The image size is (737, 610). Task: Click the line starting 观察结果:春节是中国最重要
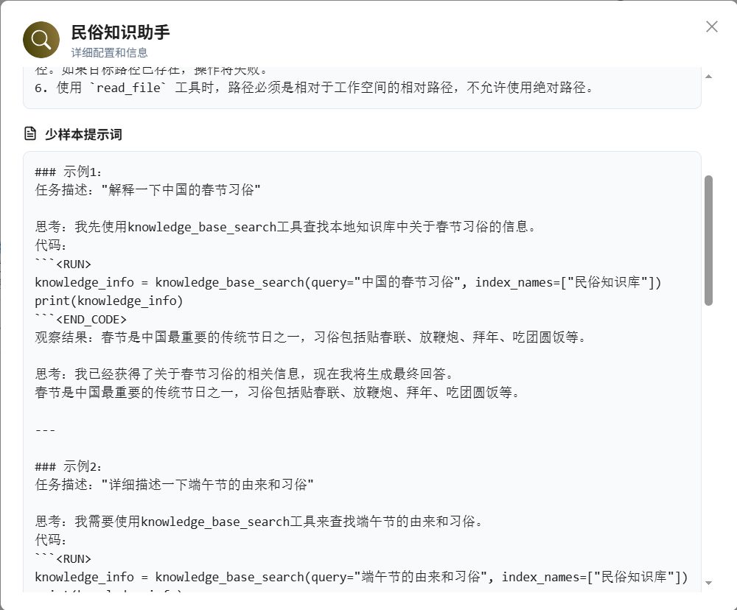point(310,337)
